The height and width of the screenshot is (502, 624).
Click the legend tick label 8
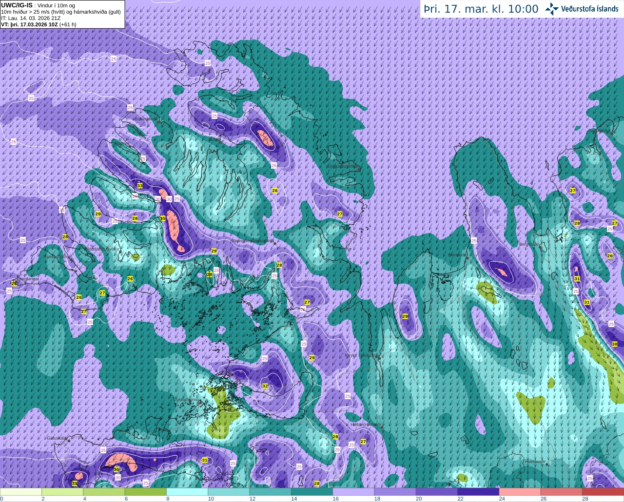pyautogui.click(x=168, y=499)
